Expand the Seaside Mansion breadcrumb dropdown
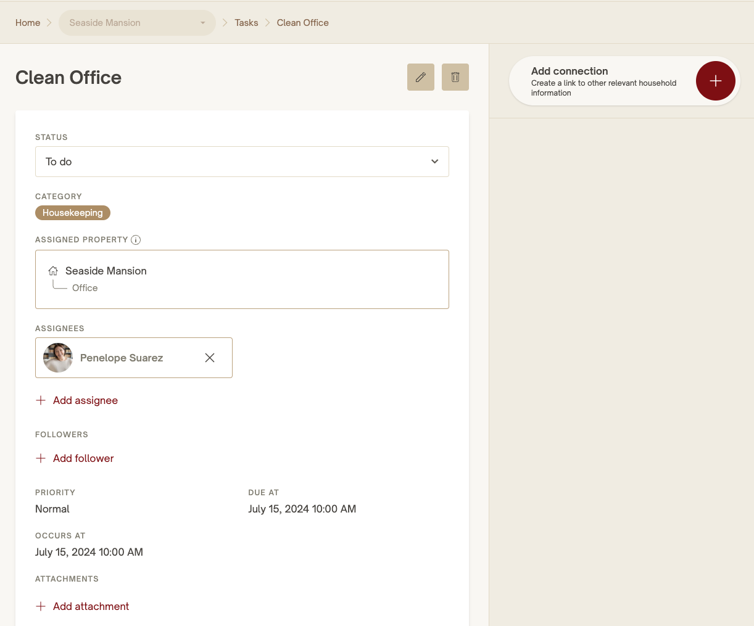This screenshot has width=754, height=626. click(x=137, y=23)
